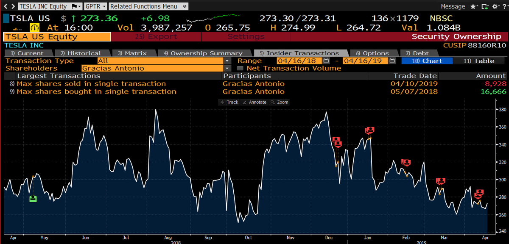
Task: Click the end date field 04/16/19
Action: 365,61
